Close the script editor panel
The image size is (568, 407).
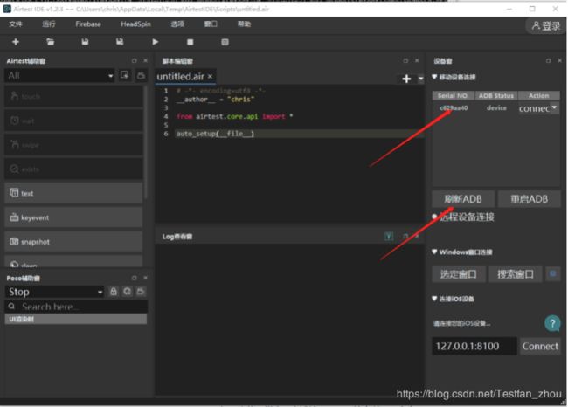417,61
